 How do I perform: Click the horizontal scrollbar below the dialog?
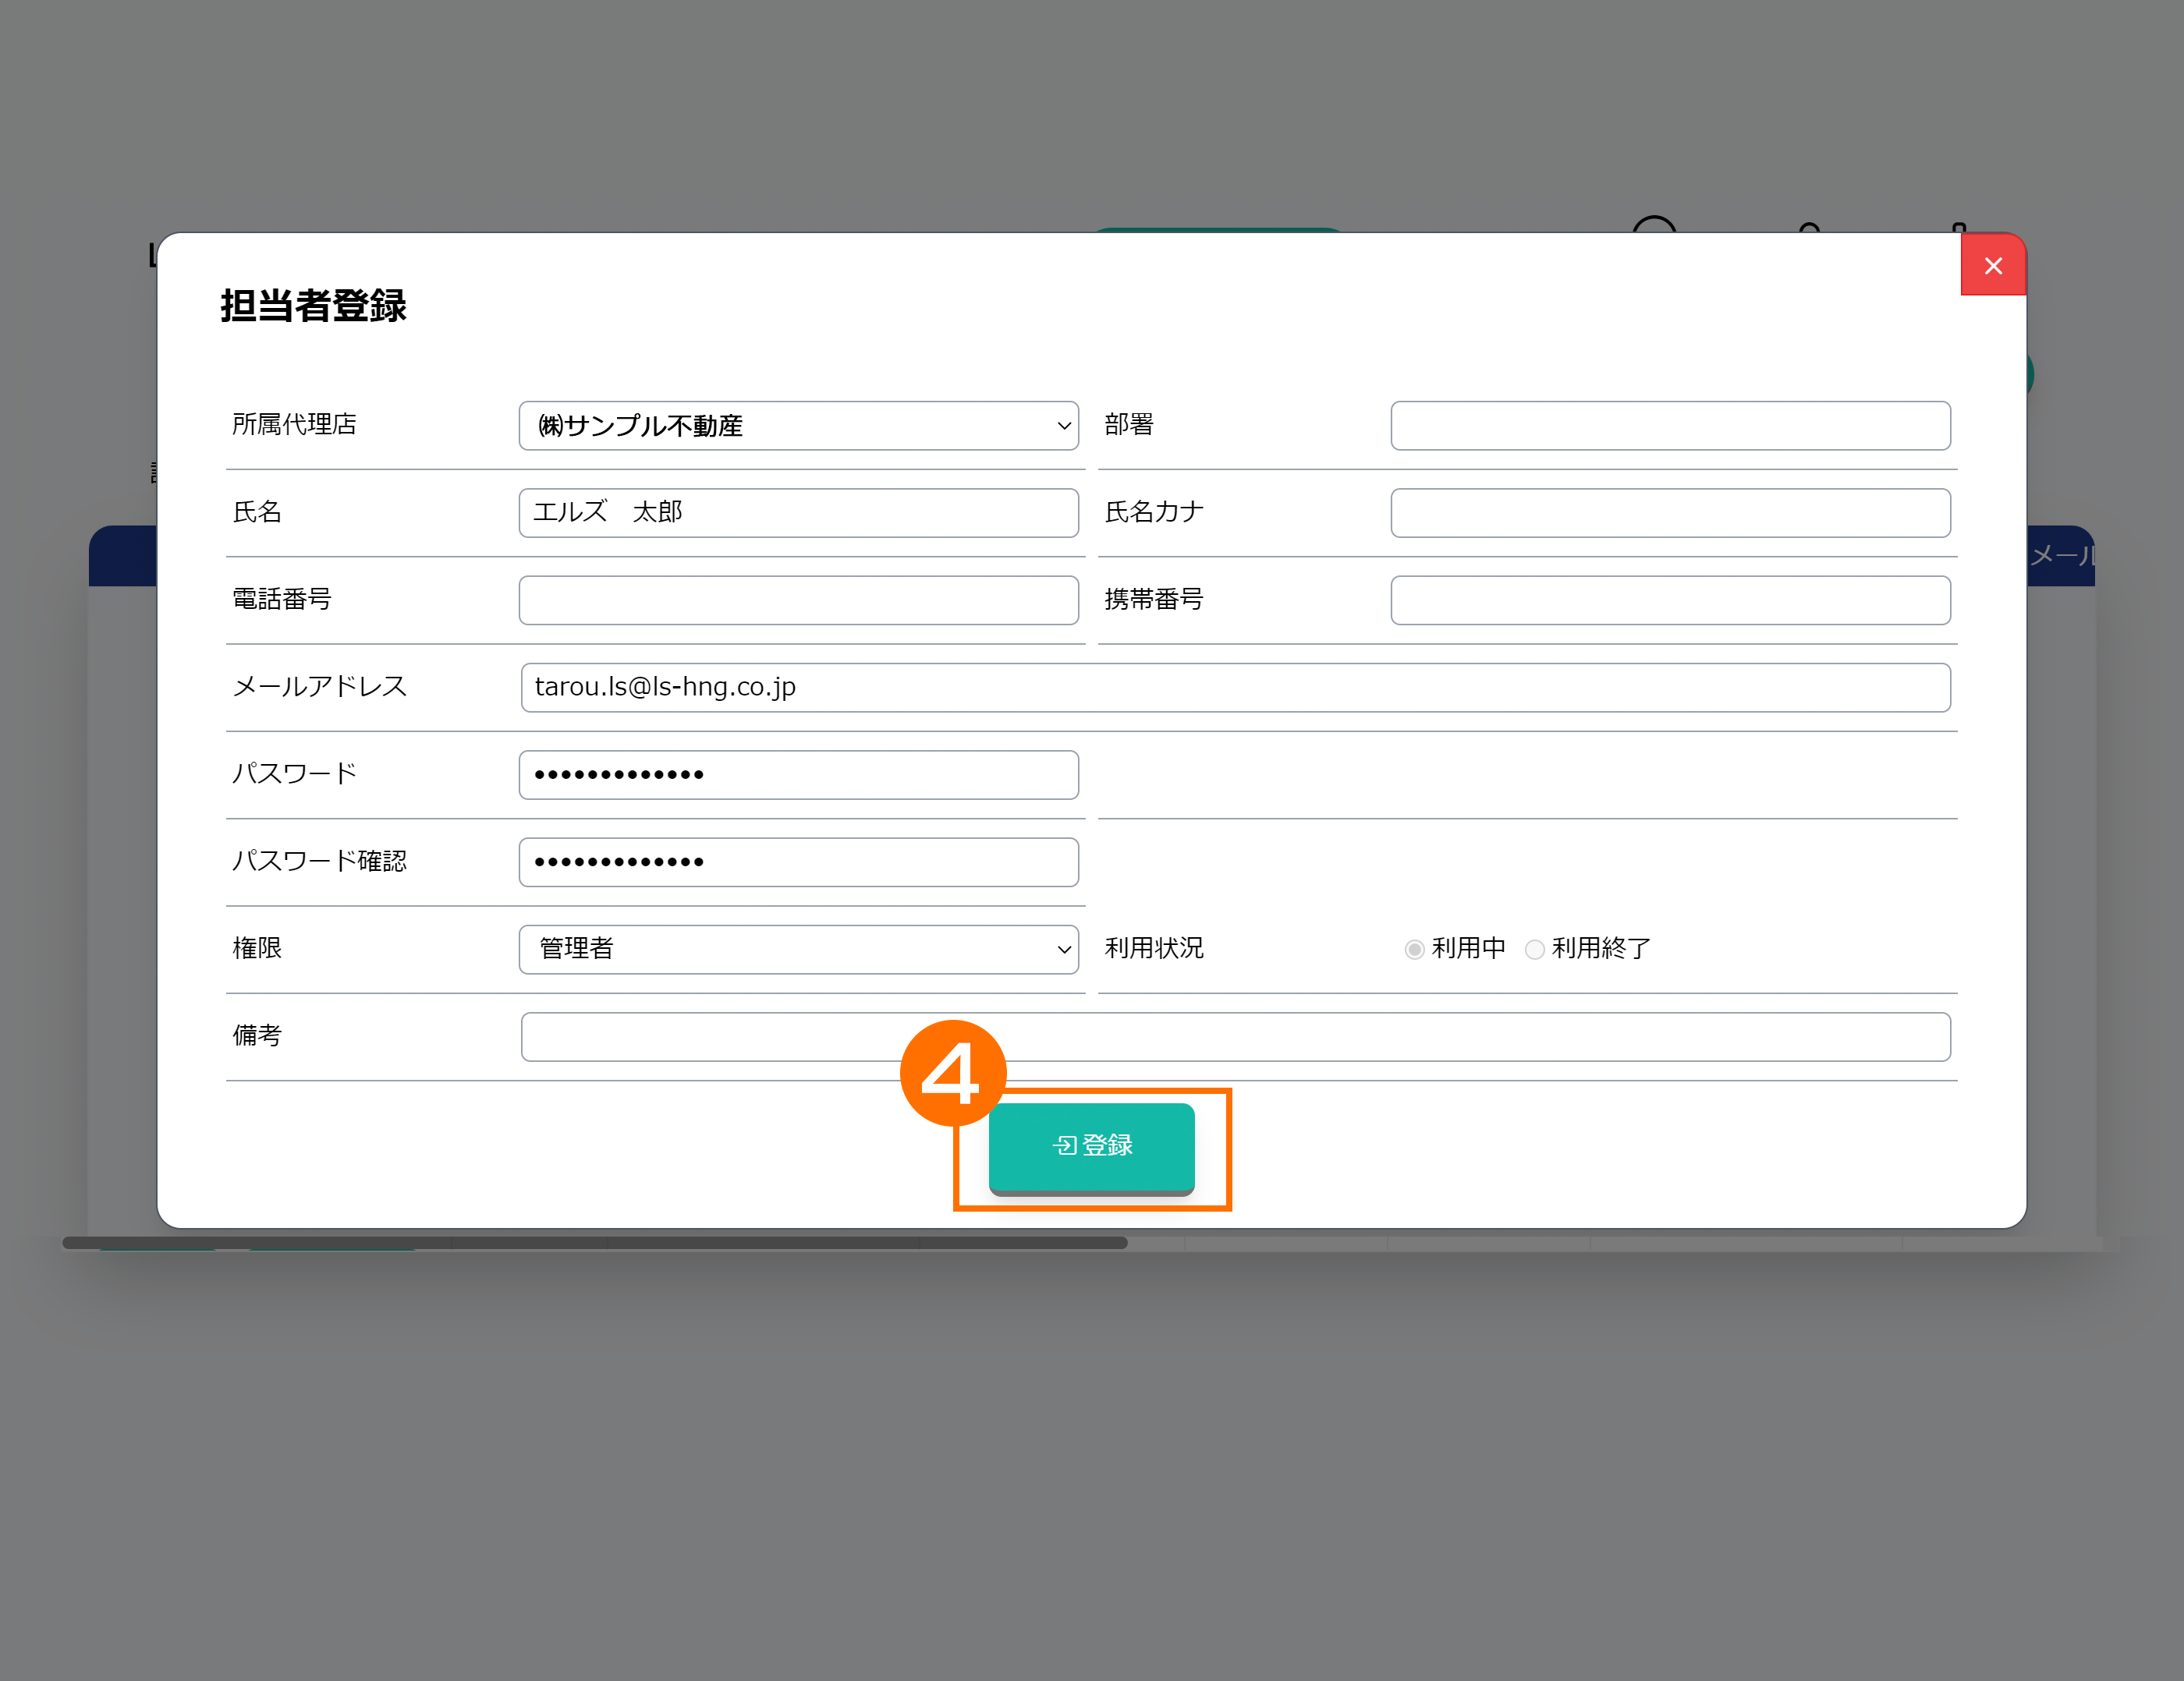594,1242
